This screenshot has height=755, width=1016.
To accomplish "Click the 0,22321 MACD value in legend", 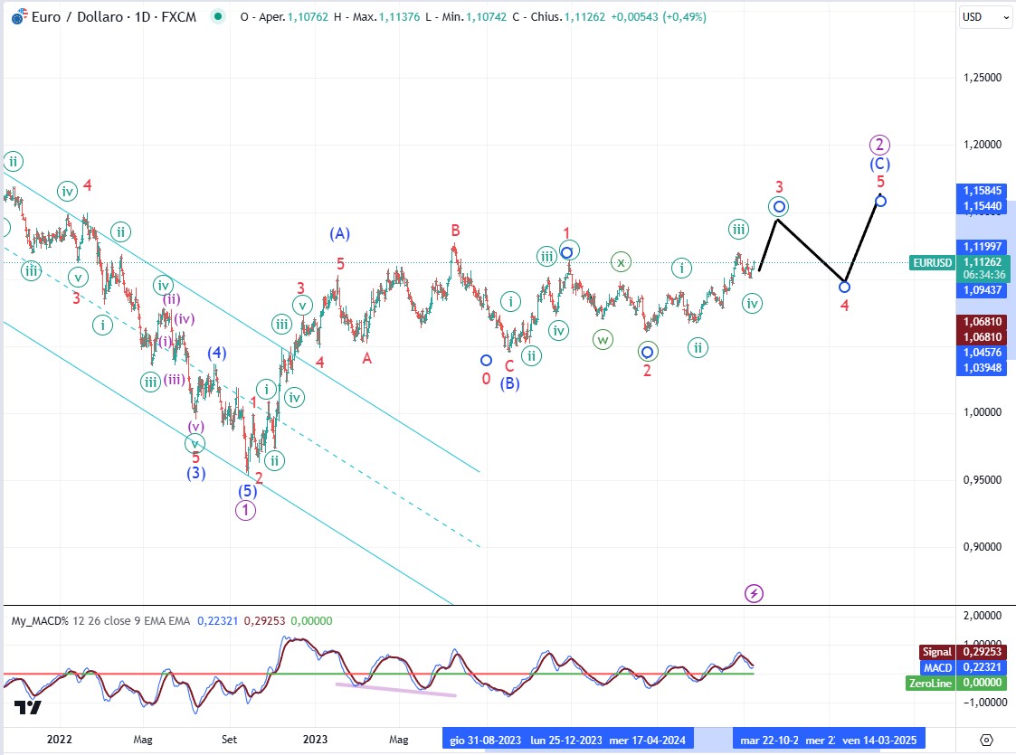I will point(218,620).
